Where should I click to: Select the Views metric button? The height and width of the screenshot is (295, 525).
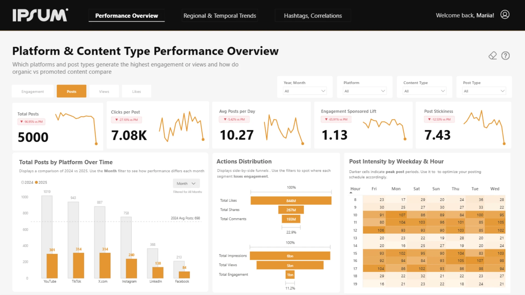pos(104,92)
